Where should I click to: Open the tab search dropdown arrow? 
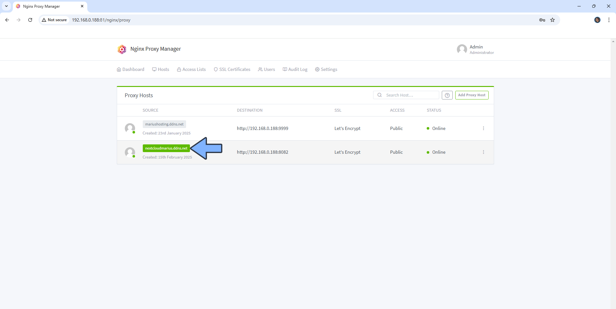pyautogui.click(x=6, y=6)
